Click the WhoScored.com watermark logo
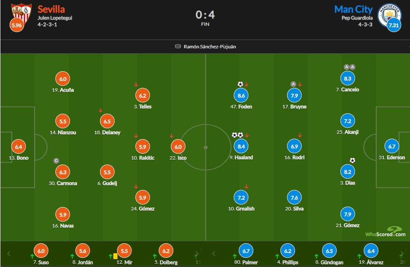The width and height of the screenshot is (410, 267). (x=385, y=232)
